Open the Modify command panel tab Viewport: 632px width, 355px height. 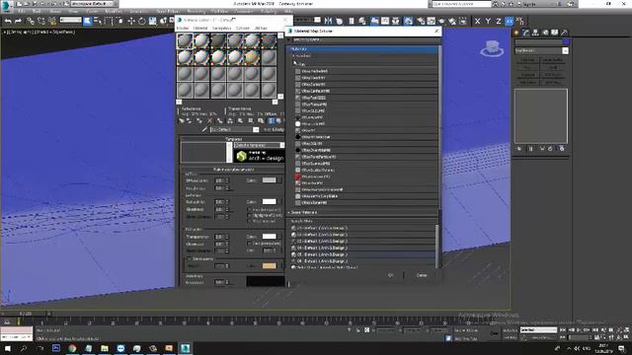(x=526, y=33)
